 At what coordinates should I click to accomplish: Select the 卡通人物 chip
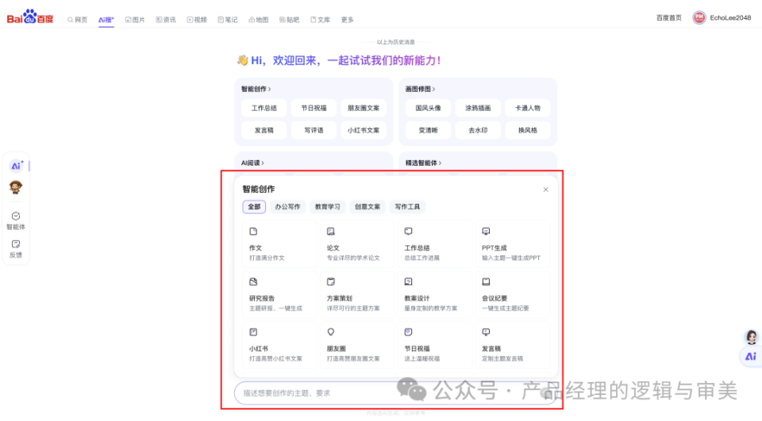pos(528,108)
